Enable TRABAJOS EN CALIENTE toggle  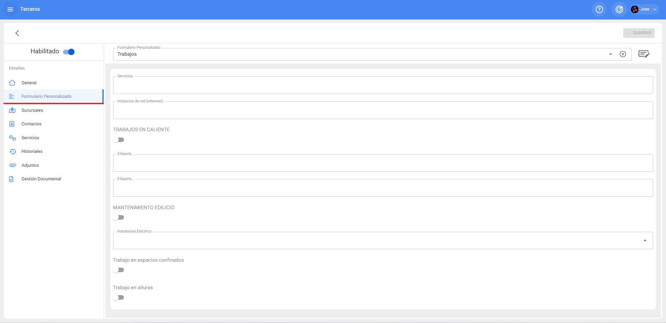click(119, 140)
